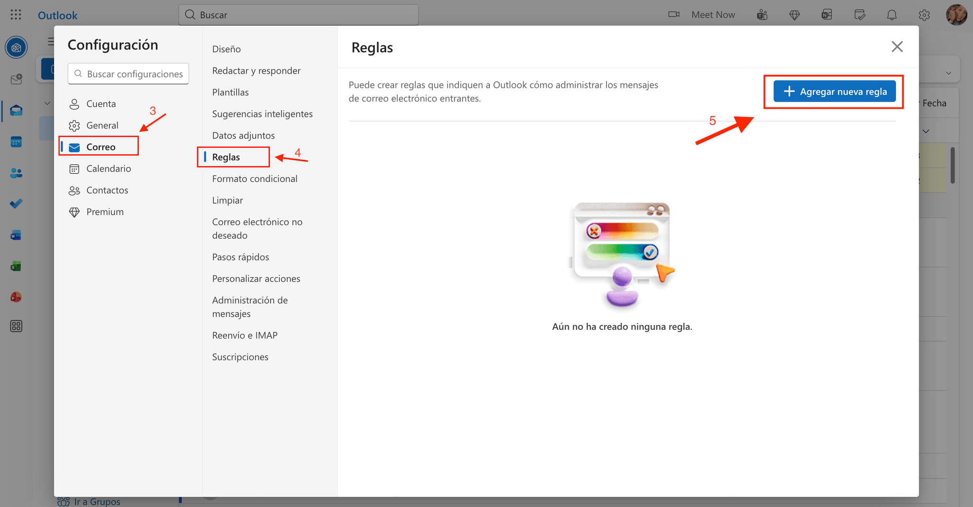Image resolution: width=973 pixels, height=507 pixels.
Task: Launch Excel from left rail
Action: pyautogui.click(x=16, y=266)
